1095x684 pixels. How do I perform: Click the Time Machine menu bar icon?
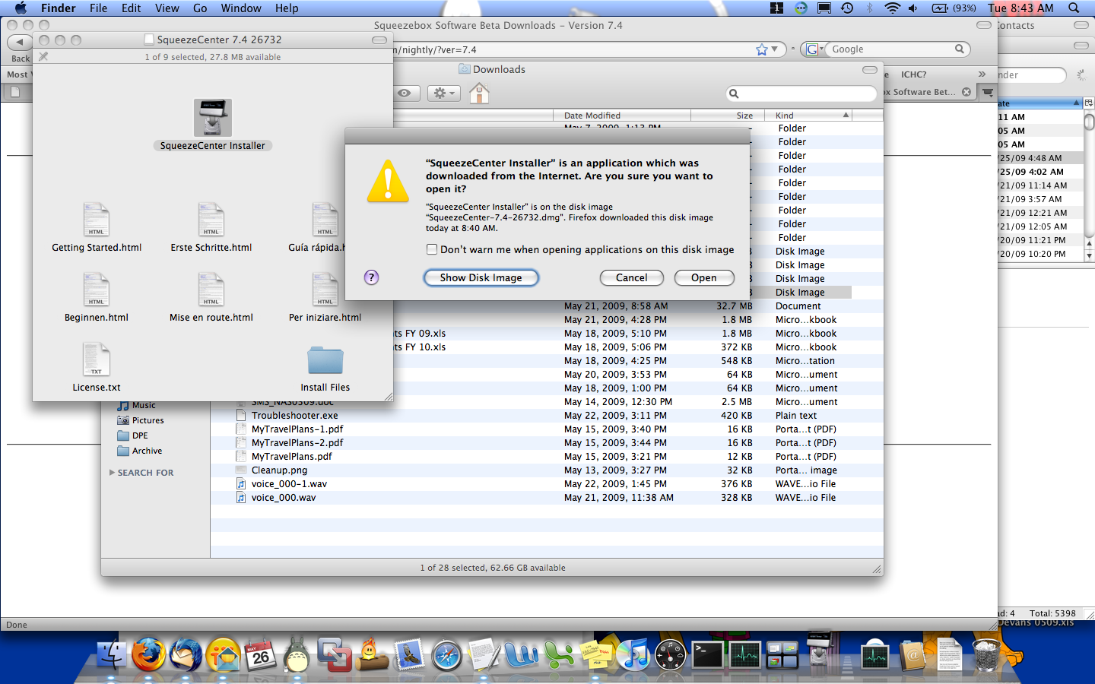click(x=847, y=8)
